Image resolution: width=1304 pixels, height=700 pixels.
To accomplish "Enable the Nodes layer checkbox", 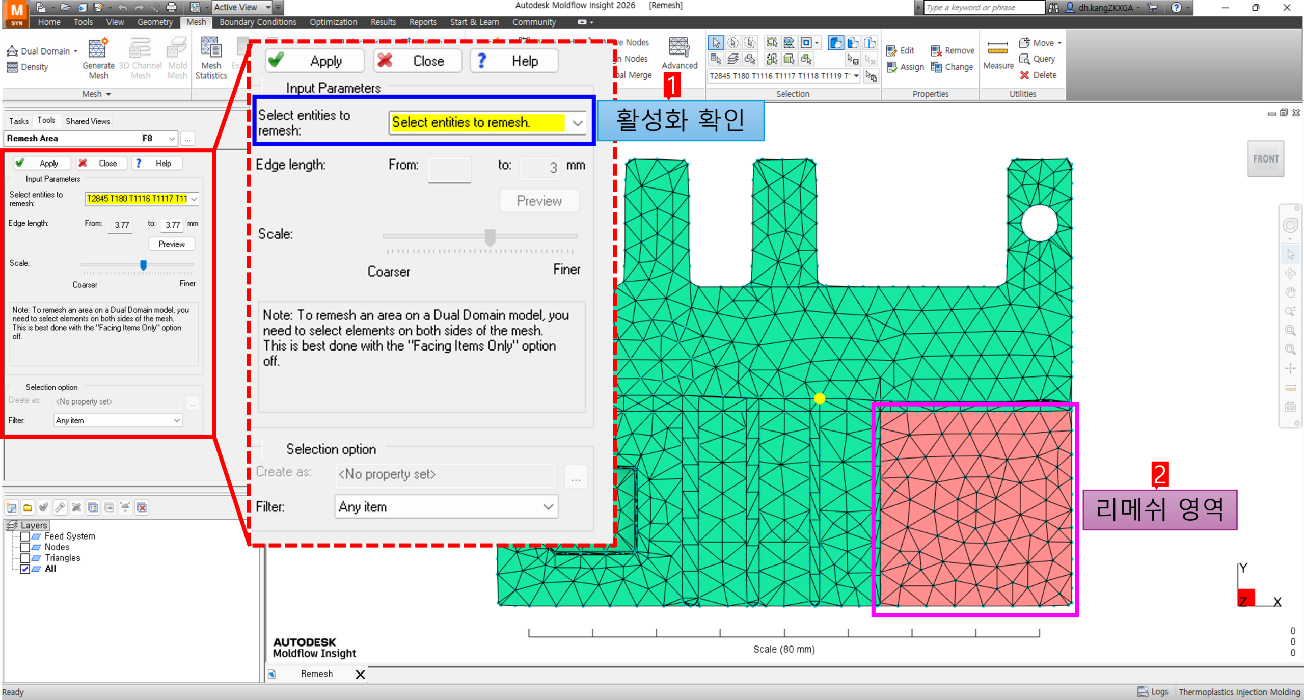I will point(25,547).
